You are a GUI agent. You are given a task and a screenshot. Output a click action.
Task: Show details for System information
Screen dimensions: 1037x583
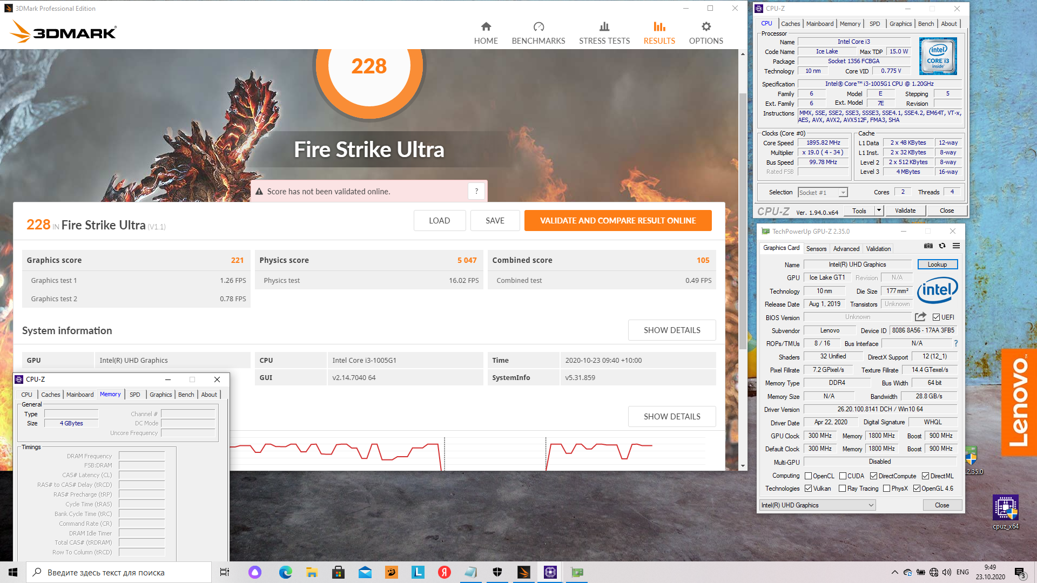(672, 330)
